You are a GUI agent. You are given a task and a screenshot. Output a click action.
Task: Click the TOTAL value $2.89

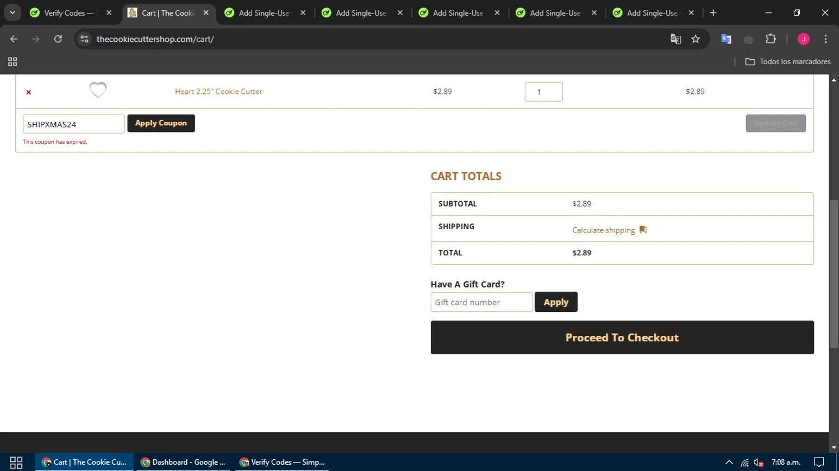click(x=582, y=253)
